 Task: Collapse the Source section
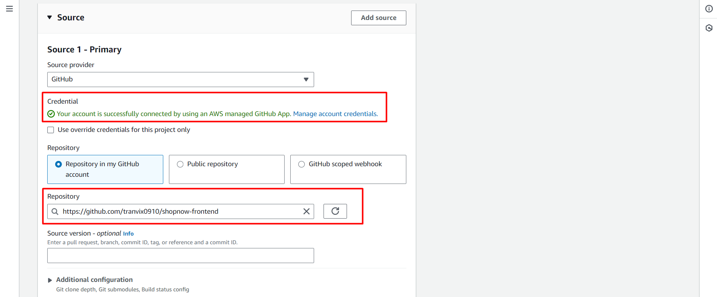click(50, 17)
